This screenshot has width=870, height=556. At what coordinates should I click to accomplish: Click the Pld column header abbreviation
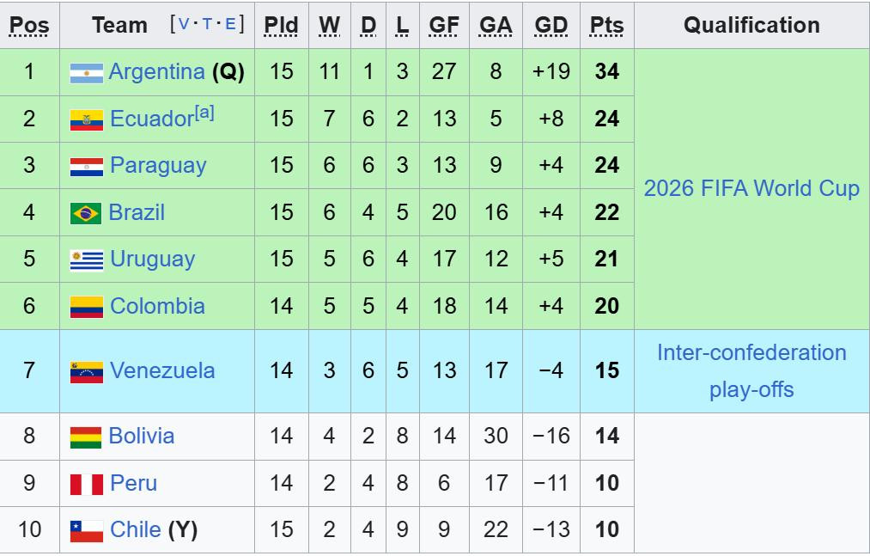(x=282, y=26)
